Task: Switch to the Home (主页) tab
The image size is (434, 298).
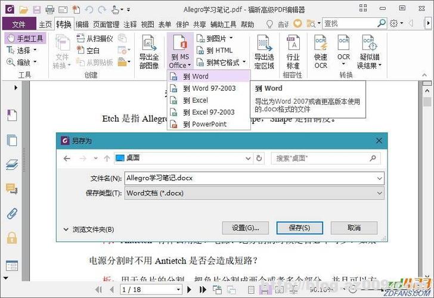Action: [x=45, y=24]
